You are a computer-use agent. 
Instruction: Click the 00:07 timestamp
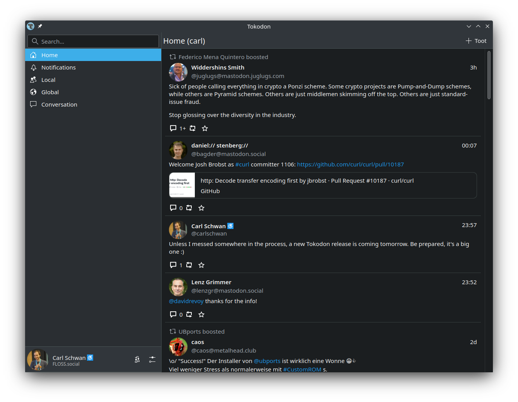[x=469, y=146]
